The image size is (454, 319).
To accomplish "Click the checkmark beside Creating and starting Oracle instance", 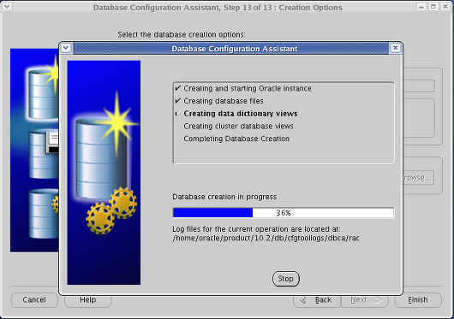I will (x=178, y=88).
